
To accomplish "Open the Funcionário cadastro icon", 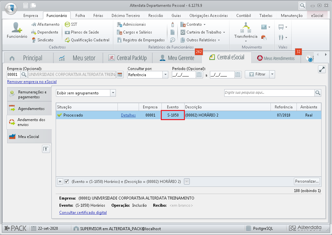I will point(17,30).
